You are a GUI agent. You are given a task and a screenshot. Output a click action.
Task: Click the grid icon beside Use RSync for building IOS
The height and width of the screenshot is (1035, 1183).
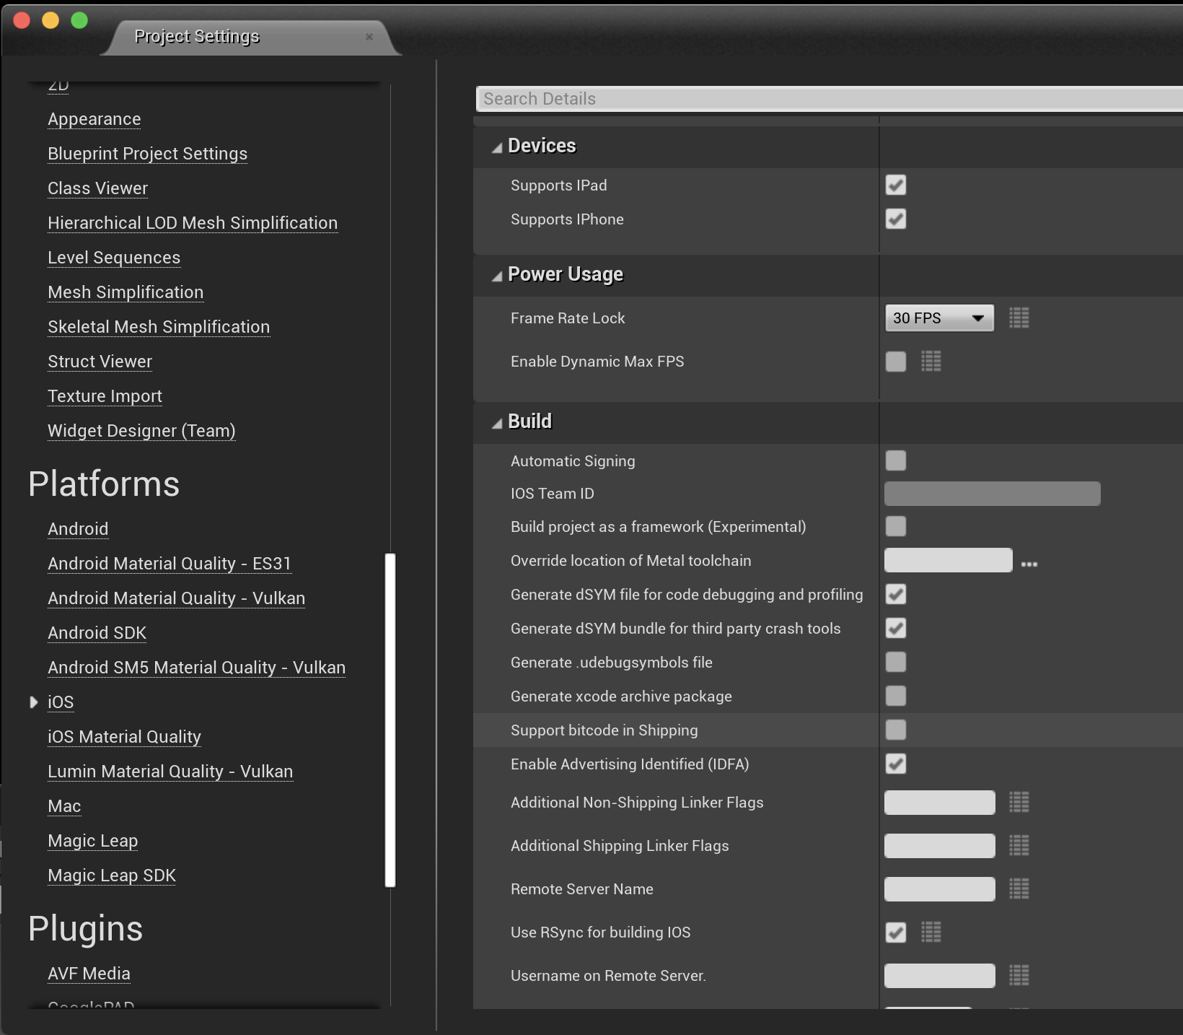931,932
